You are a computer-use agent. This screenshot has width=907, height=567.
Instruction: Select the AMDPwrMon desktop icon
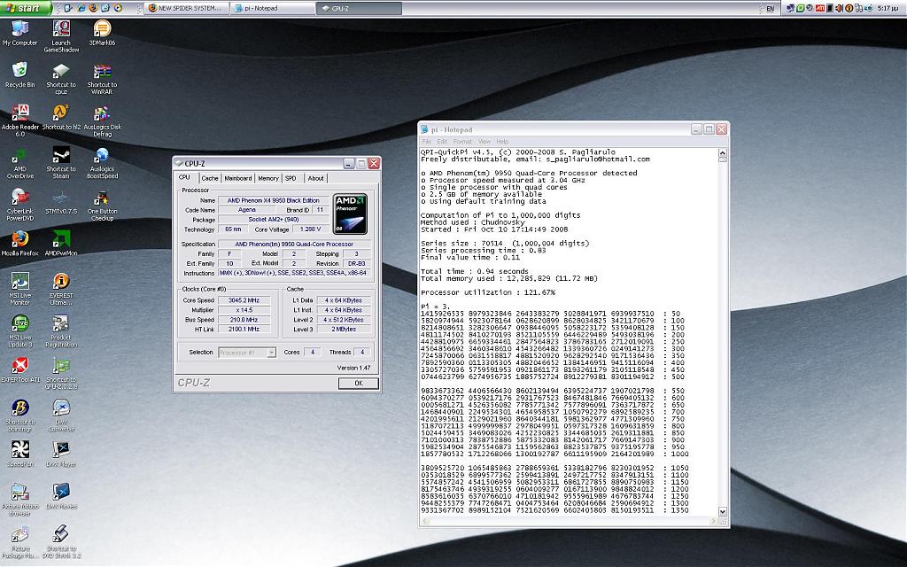61,244
